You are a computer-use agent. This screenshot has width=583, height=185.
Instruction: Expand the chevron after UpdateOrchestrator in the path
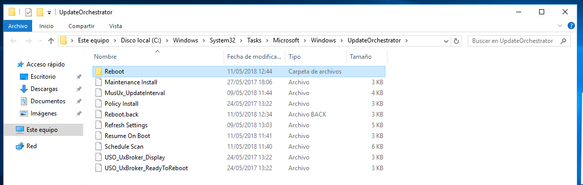click(x=406, y=40)
